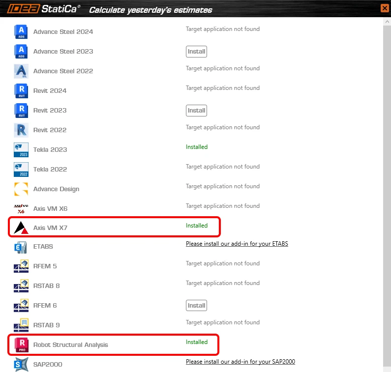The height and width of the screenshot is (372, 391).
Task: Select the Axis VM X6 label
Action: coord(50,209)
